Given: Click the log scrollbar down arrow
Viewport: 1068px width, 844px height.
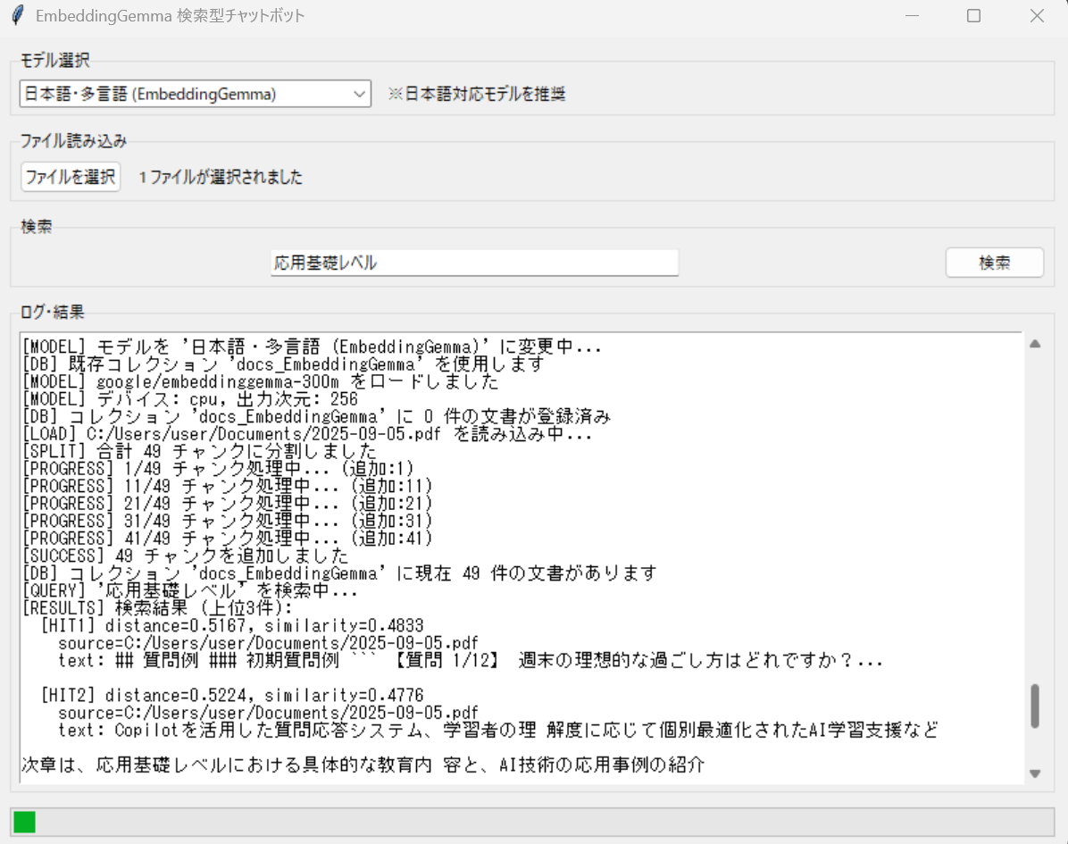Looking at the screenshot, I should coord(1035,773).
